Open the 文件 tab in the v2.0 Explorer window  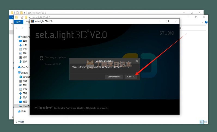pyautogui.click(x=19, y=22)
